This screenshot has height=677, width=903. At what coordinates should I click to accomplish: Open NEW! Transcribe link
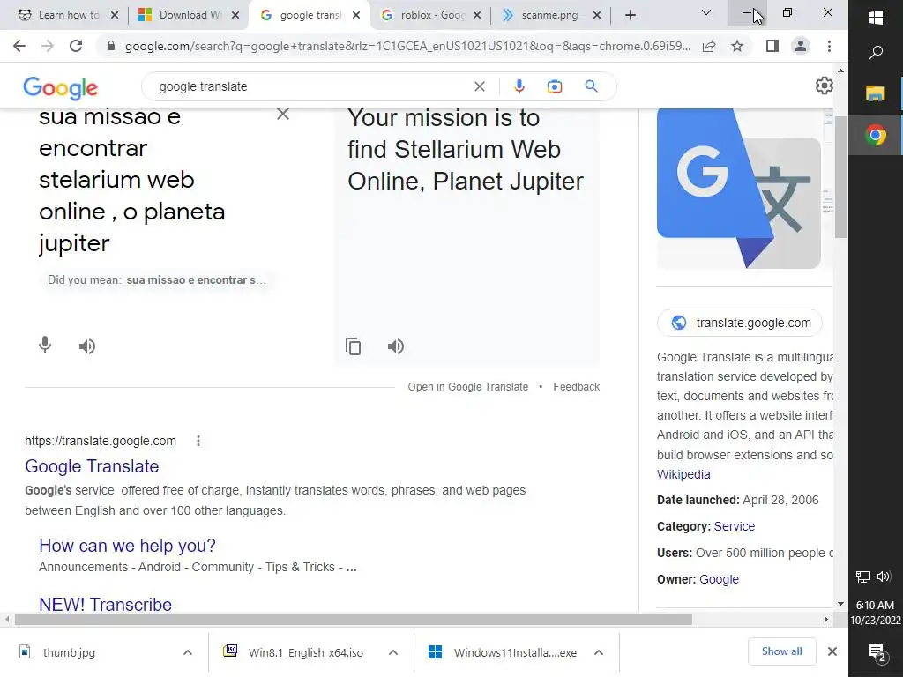tap(106, 605)
